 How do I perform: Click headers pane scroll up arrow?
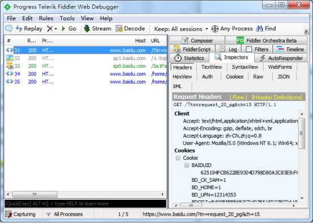point(302,114)
